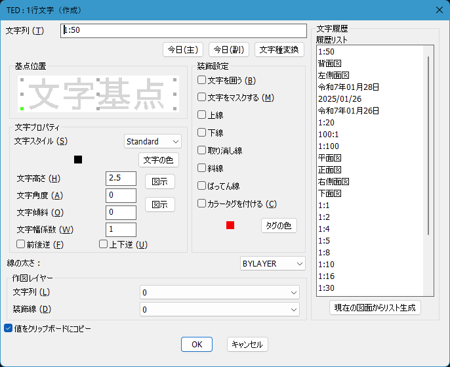Toggle the 上線 overline checkbox
The width and height of the screenshot is (450, 367).
click(202, 115)
